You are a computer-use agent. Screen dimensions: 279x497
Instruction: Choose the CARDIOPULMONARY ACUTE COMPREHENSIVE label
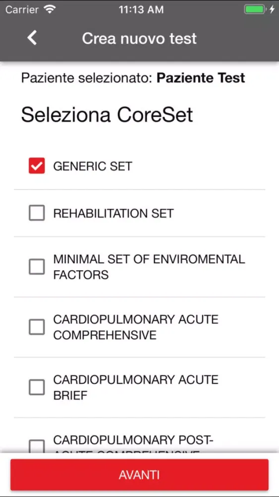pos(136,327)
